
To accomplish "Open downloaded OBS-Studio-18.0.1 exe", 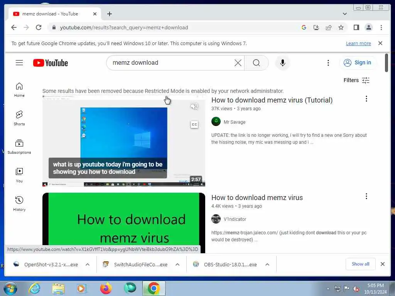I will 226,264.
